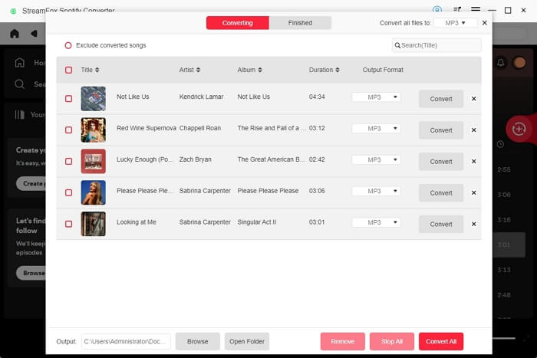Click the search magnifier in Search(Title)
This screenshot has width=537, height=358.
[x=397, y=45]
